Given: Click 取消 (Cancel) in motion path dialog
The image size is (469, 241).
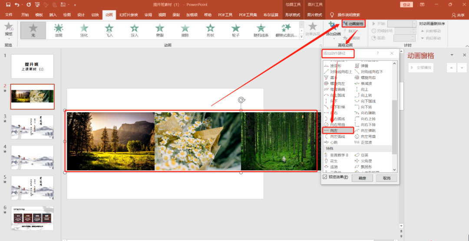Looking at the screenshot, I should pos(386,178).
